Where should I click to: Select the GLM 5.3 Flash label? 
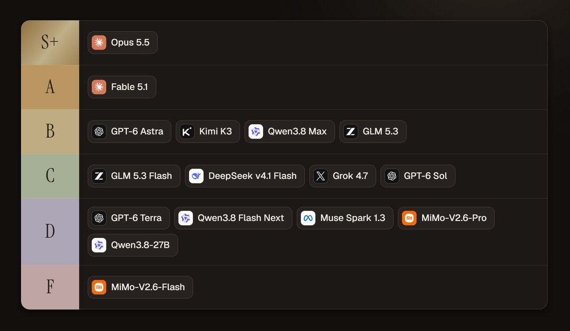click(142, 176)
